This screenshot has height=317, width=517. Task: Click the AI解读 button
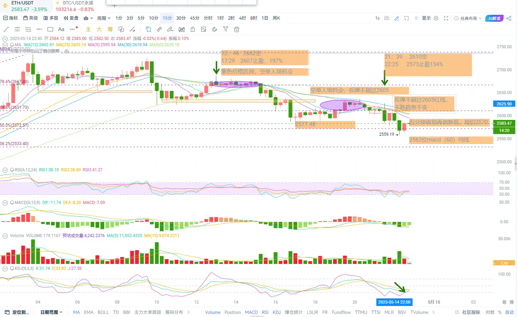pyautogui.click(x=494, y=18)
